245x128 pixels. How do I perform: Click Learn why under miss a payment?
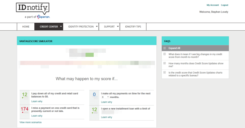(37, 116)
